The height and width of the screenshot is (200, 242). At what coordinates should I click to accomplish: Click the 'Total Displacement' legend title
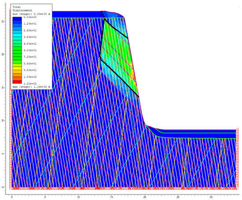[x=22, y=9]
